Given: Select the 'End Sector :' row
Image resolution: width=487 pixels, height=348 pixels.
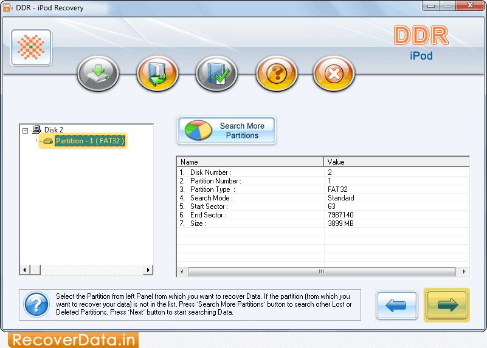Looking at the screenshot, I should tap(323, 215).
